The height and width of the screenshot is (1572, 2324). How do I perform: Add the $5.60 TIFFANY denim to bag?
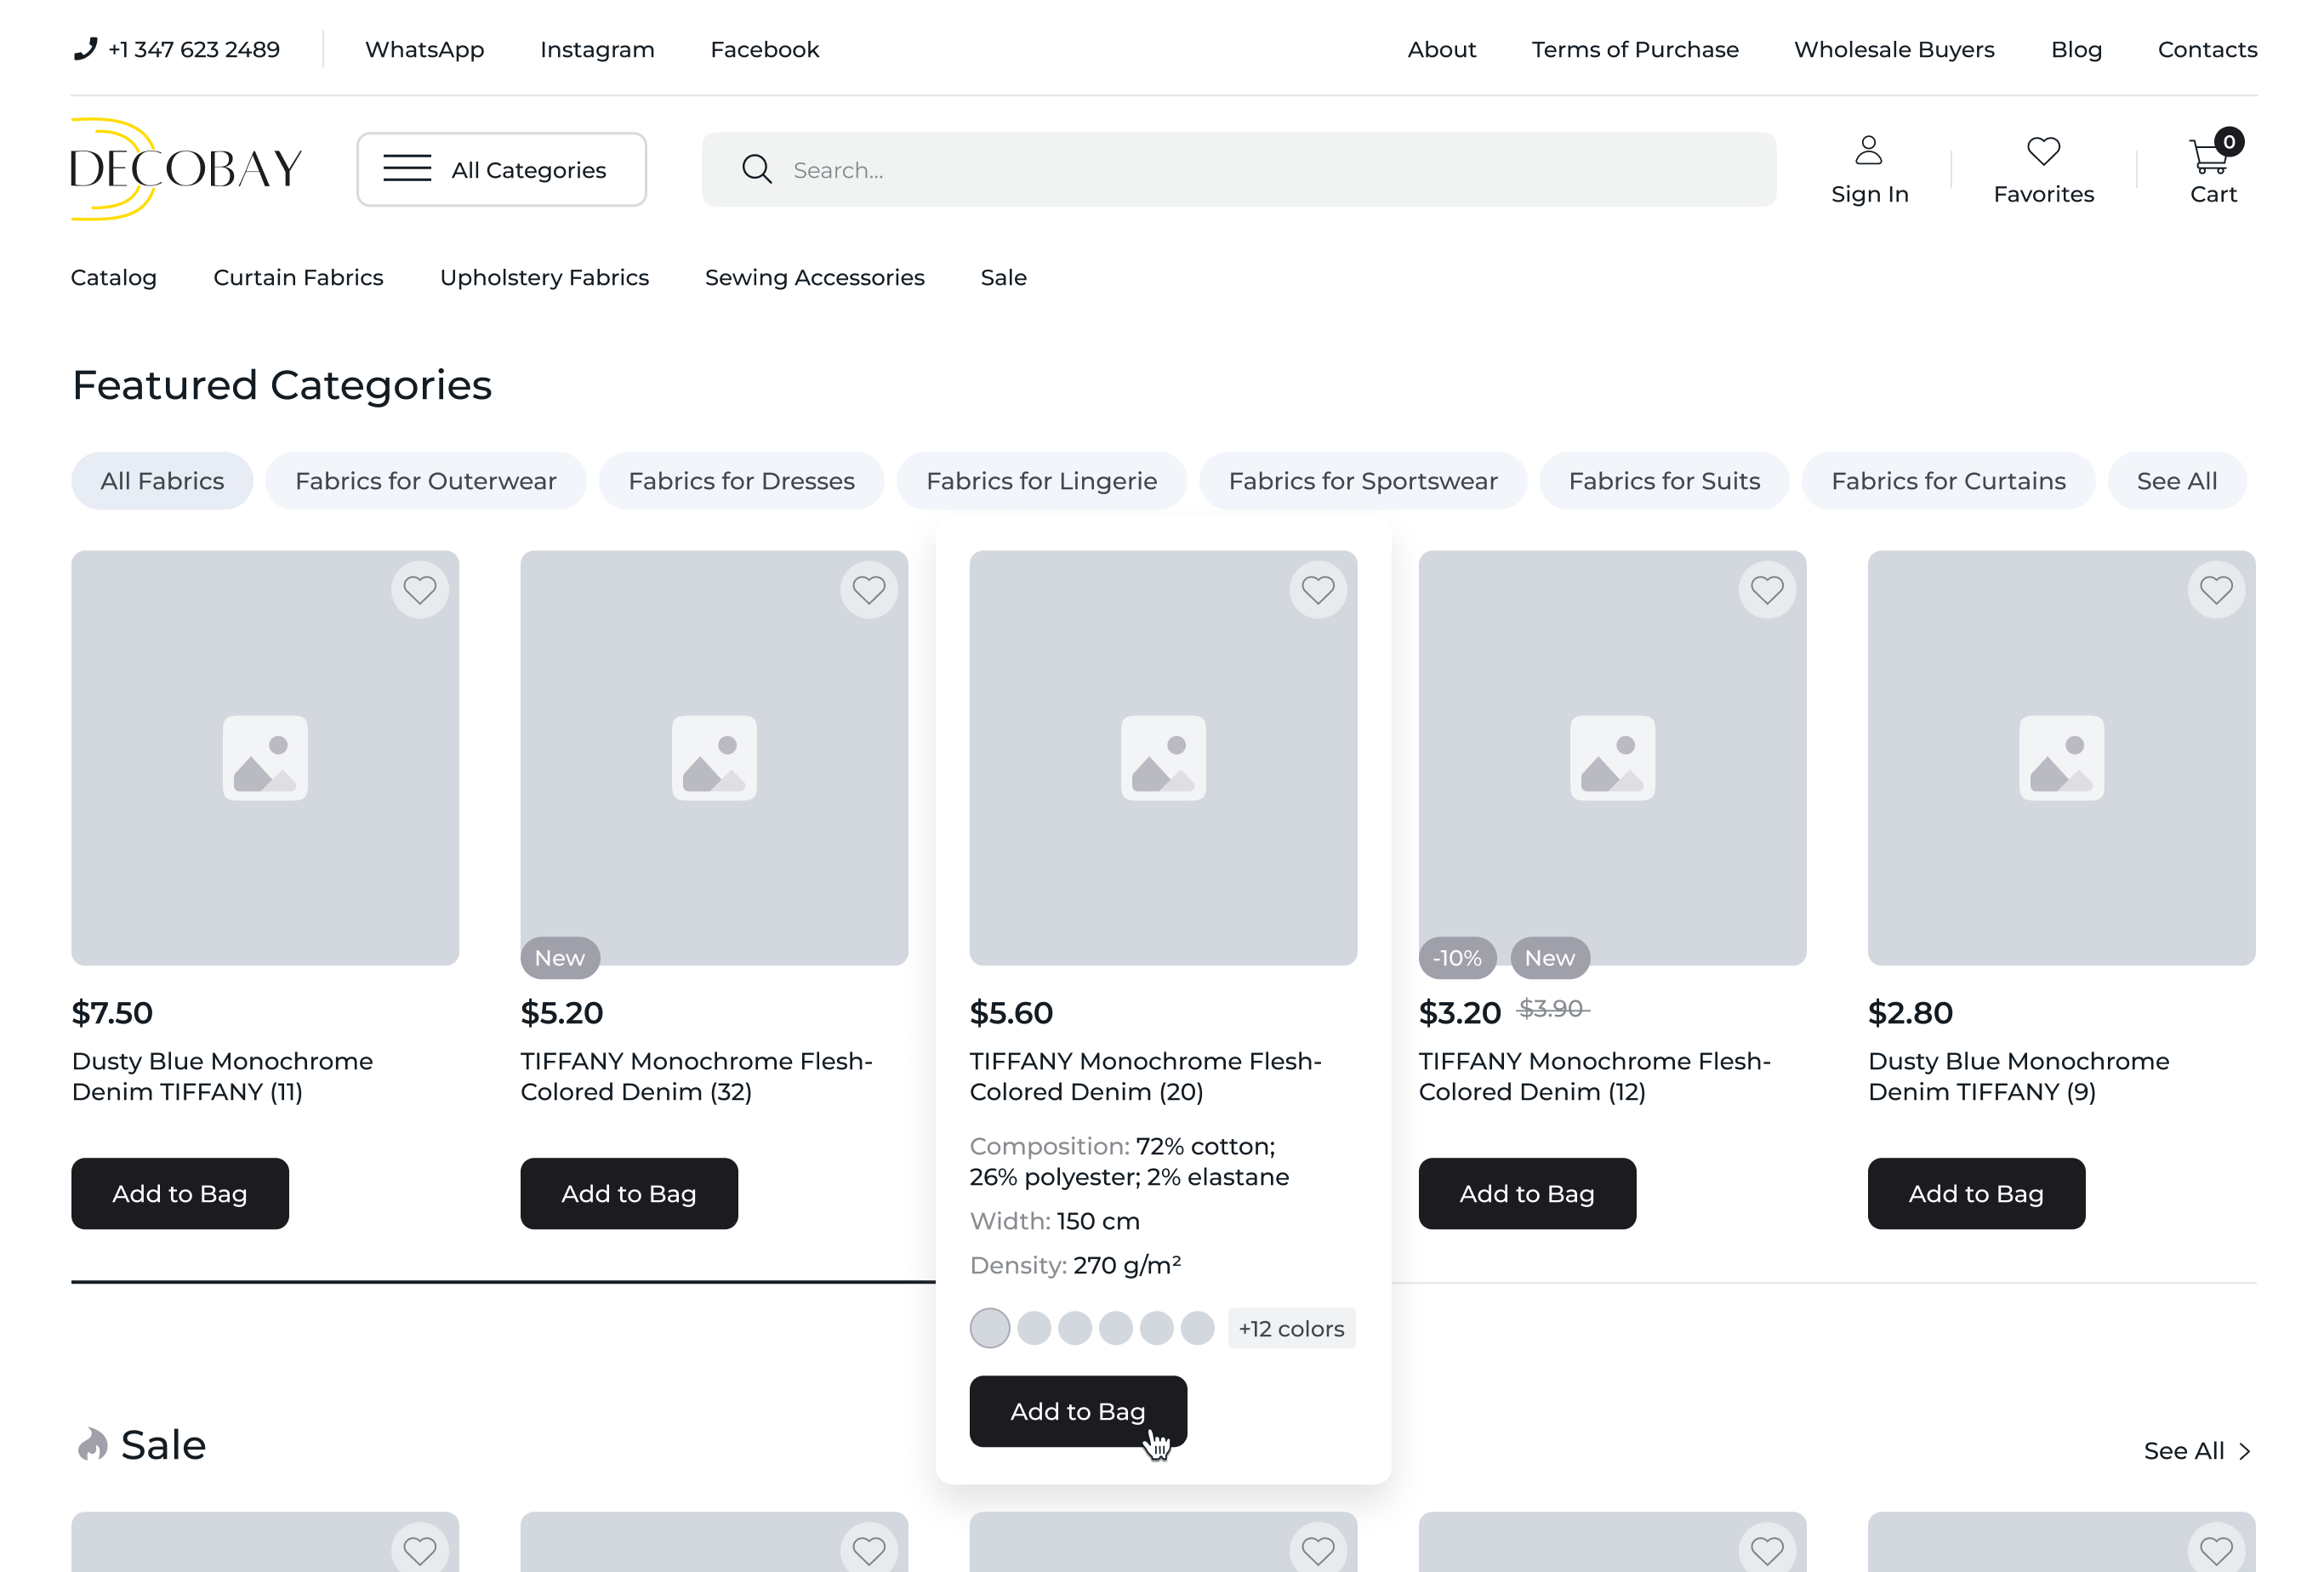tap(1078, 1411)
